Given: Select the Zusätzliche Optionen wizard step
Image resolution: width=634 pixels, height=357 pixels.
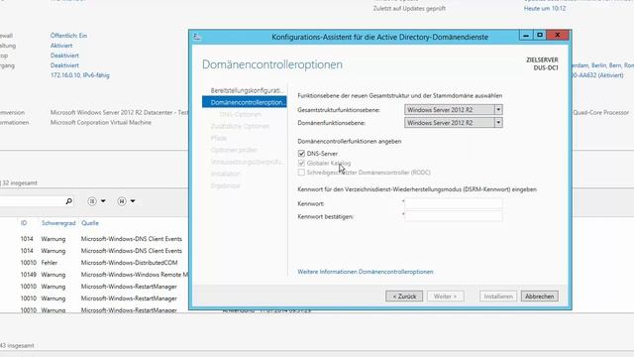Looking at the screenshot, I should click(x=240, y=126).
